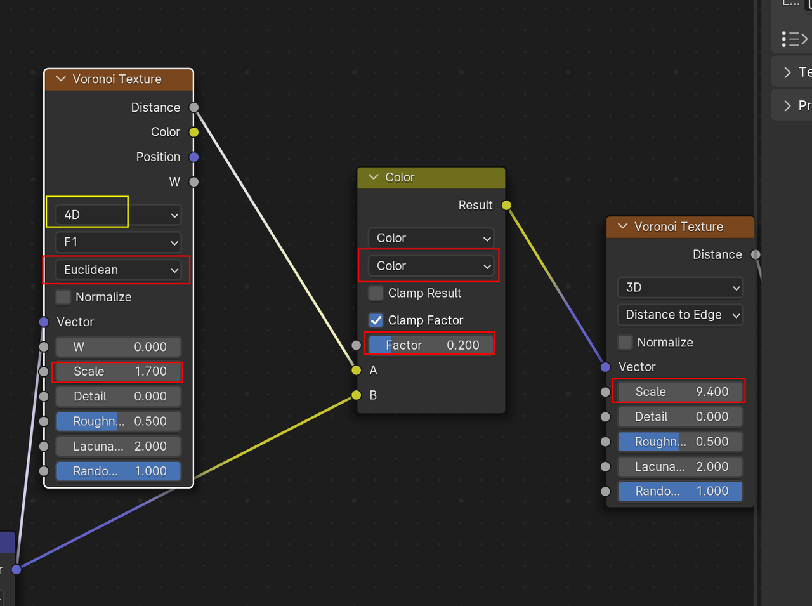Enable Normalize on the left Voronoi node
Screen dimensions: 812x606
click(x=63, y=297)
